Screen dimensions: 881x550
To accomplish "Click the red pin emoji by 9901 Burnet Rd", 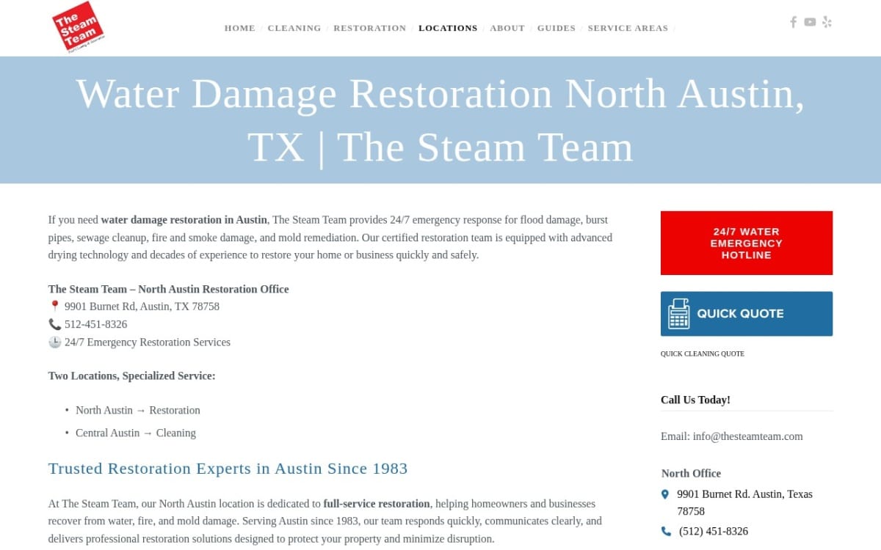I will click(x=55, y=307).
